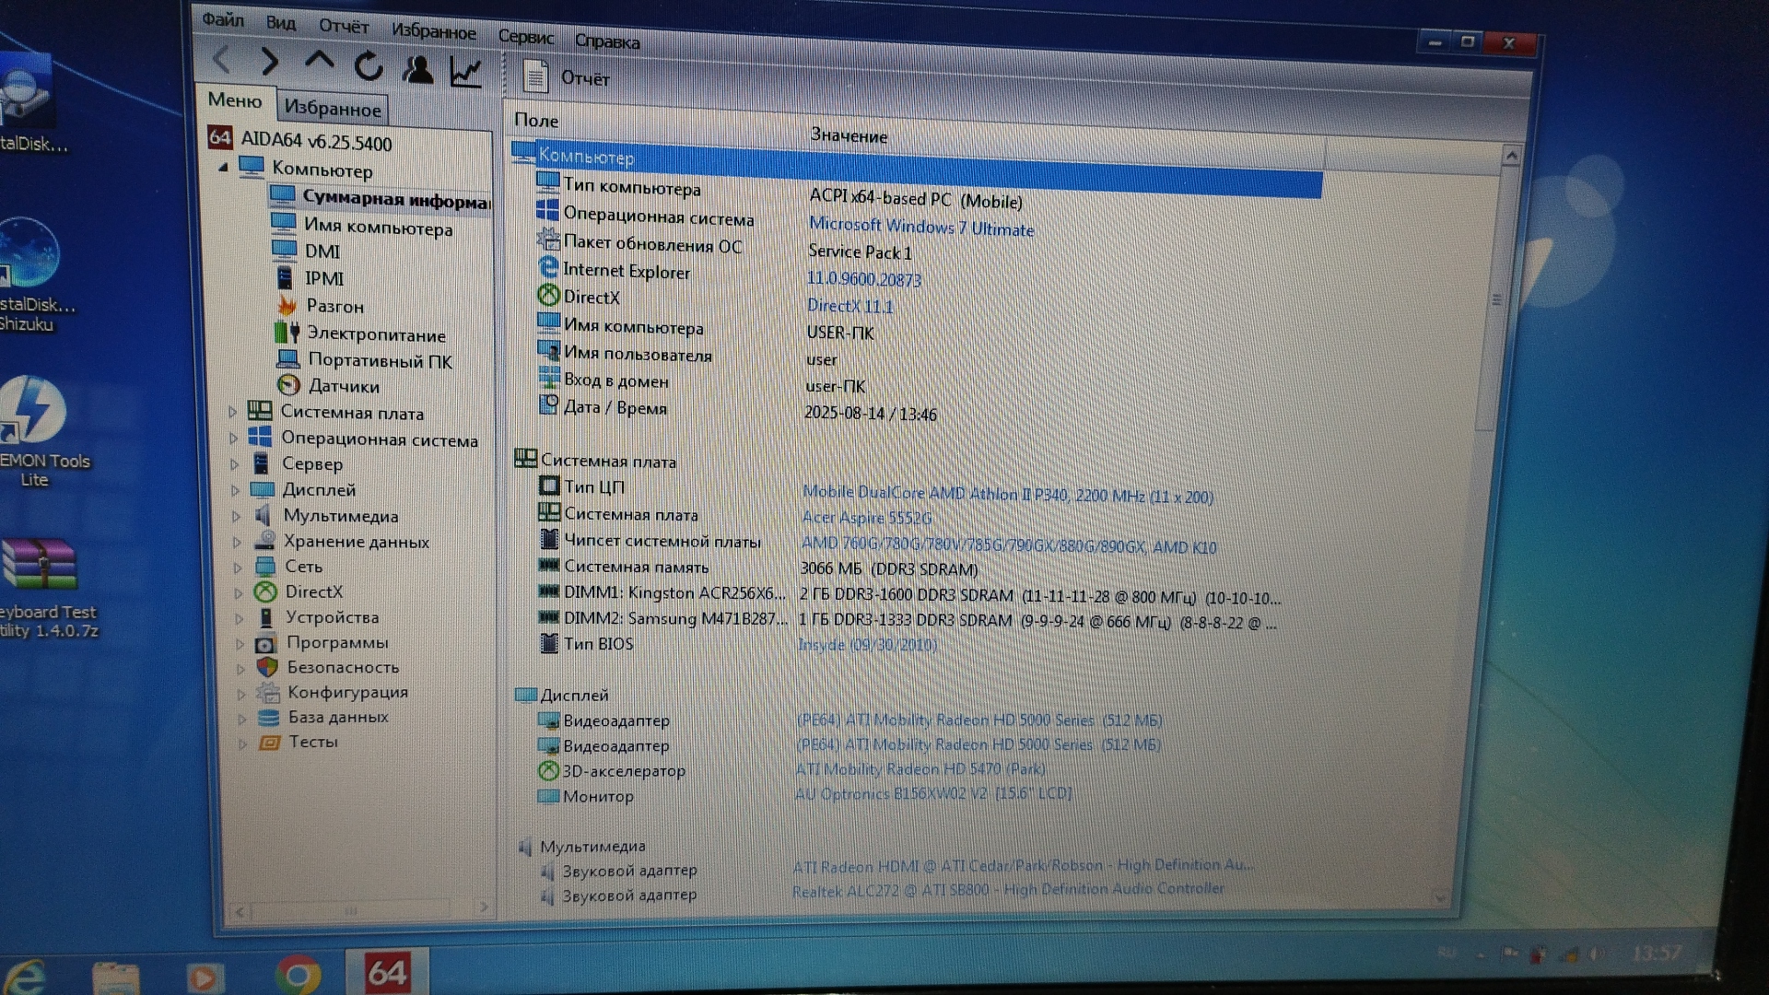Expand the Тесты tree node
Image resolution: width=1769 pixels, height=995 pixels.
tap(243, 743)
